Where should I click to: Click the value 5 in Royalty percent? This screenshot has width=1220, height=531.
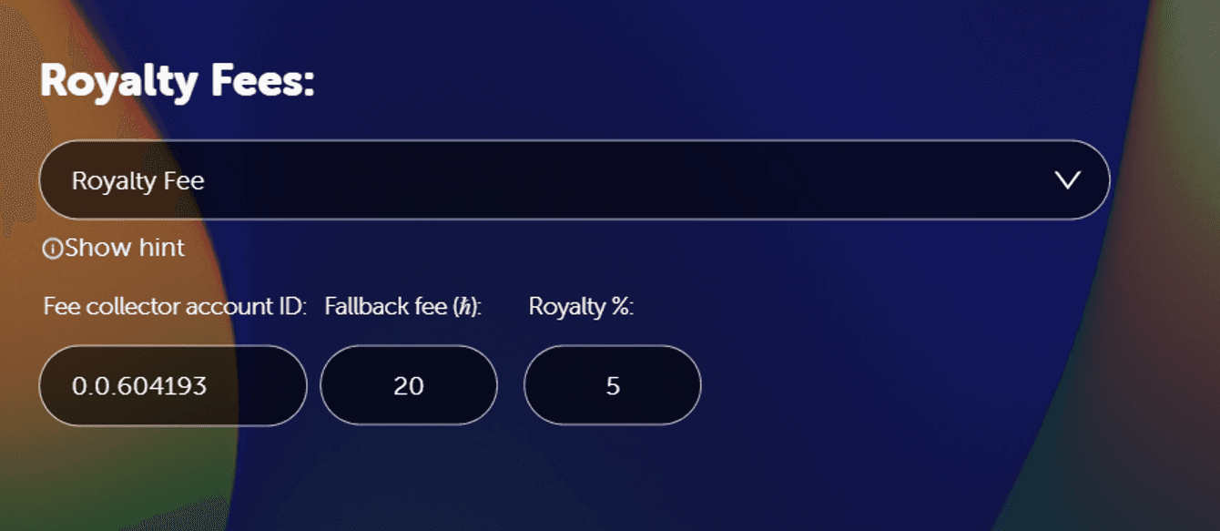[613, 386]
